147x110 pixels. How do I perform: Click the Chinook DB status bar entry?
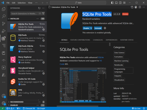(29, 108)
